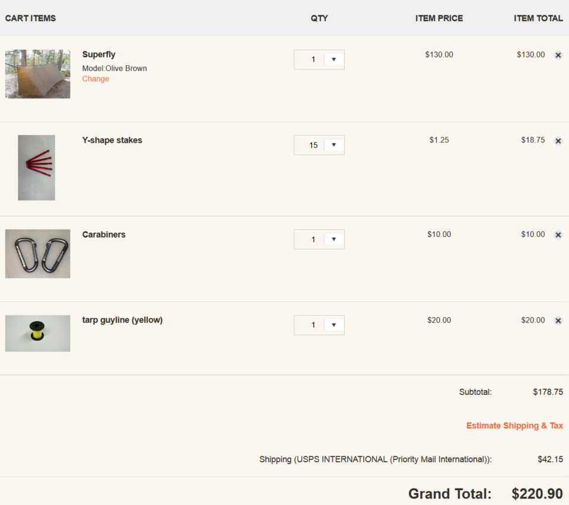Open tarp guyline (yellow) product link
569x505 pixels.
[x=122, y=320]
